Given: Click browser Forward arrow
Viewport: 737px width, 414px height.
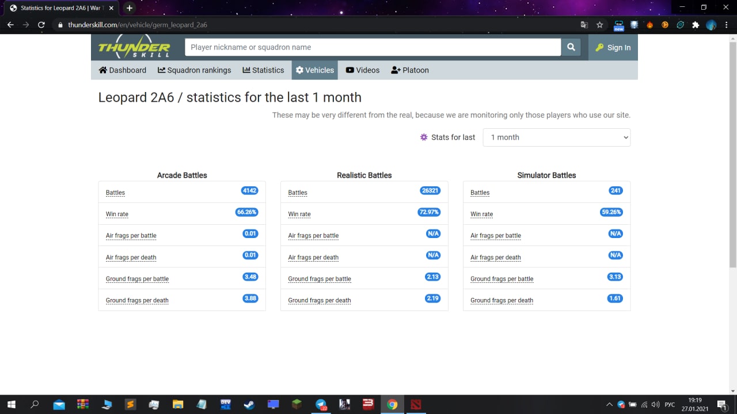Looking at the screenshot, I should pos(26,25).
